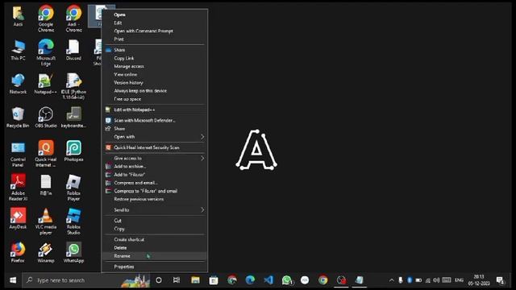Select OBS Studio desktop shortcut

(x=46, y=118)
